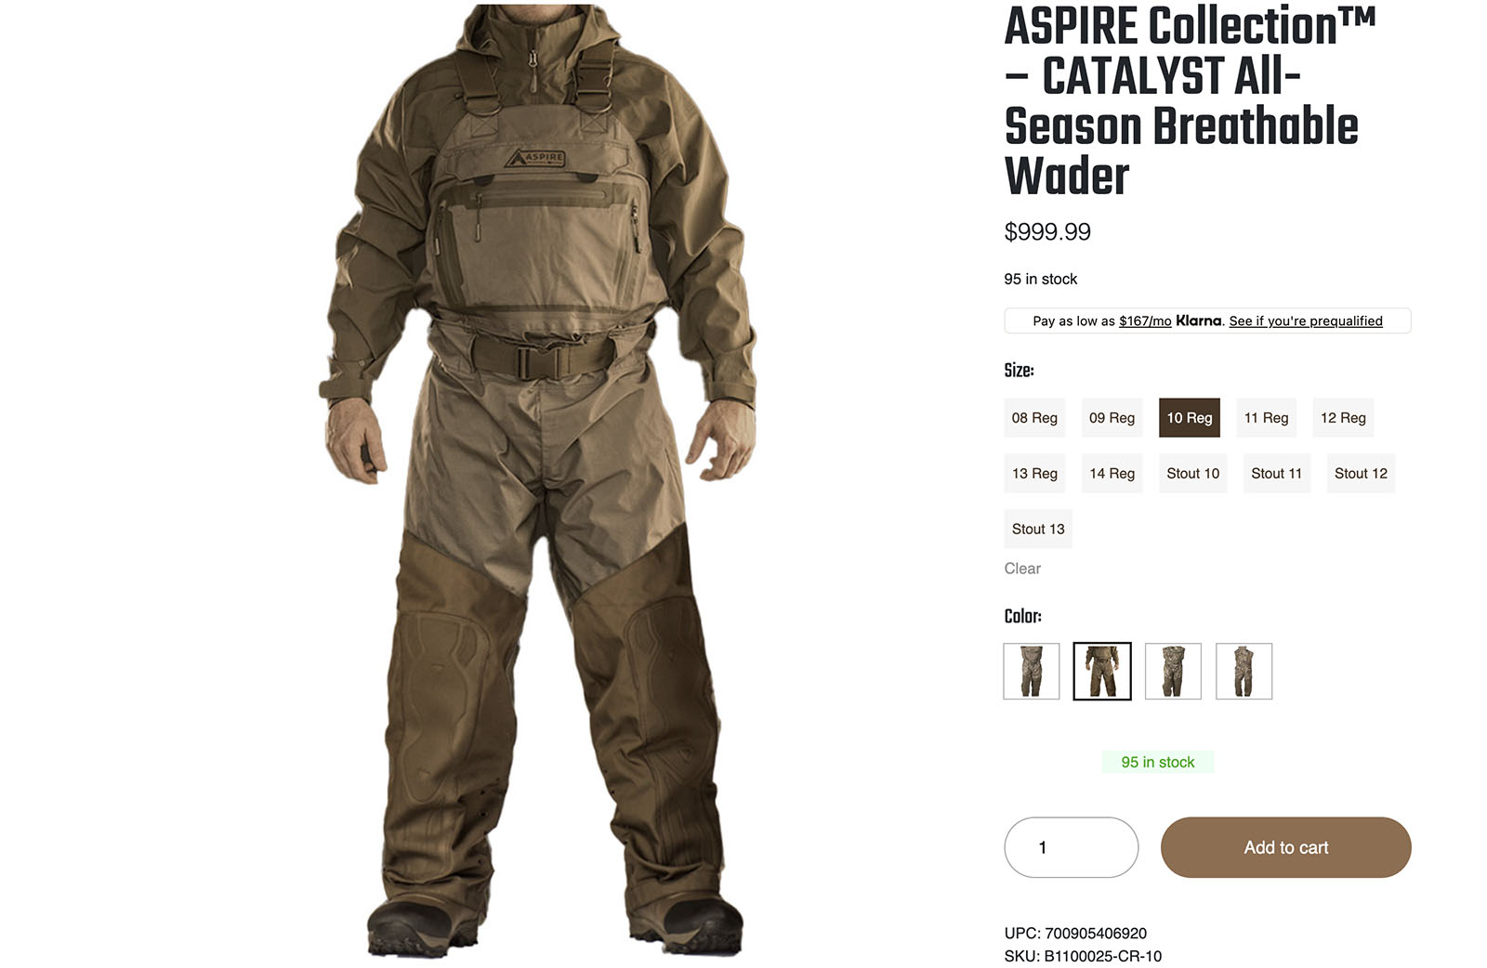Select size 09 Reg

click(x=1112, y=418)
